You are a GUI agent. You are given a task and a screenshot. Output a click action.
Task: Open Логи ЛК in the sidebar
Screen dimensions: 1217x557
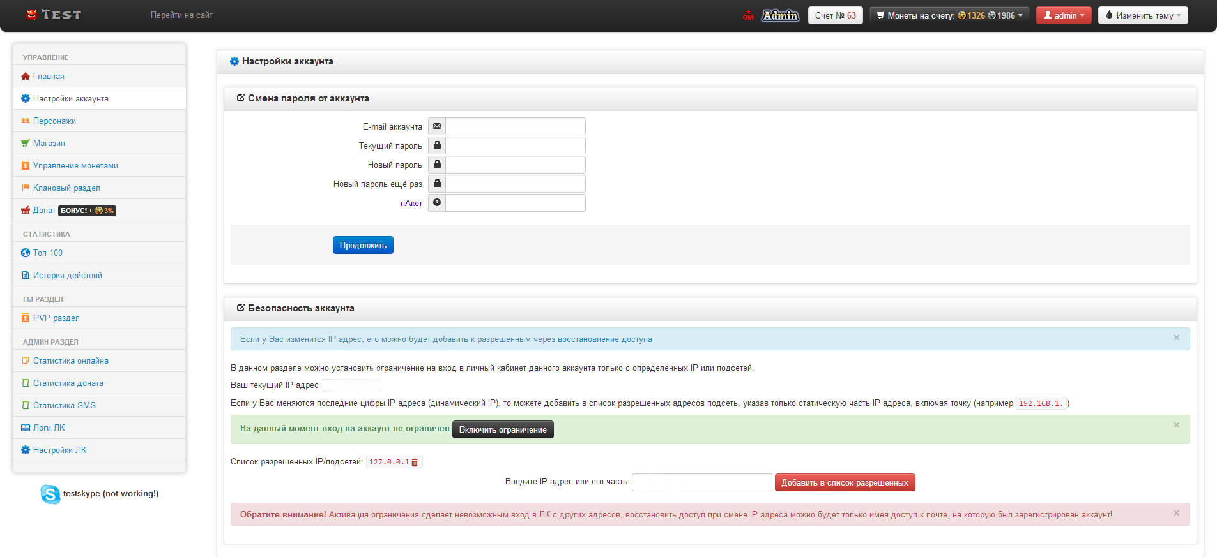100,427
